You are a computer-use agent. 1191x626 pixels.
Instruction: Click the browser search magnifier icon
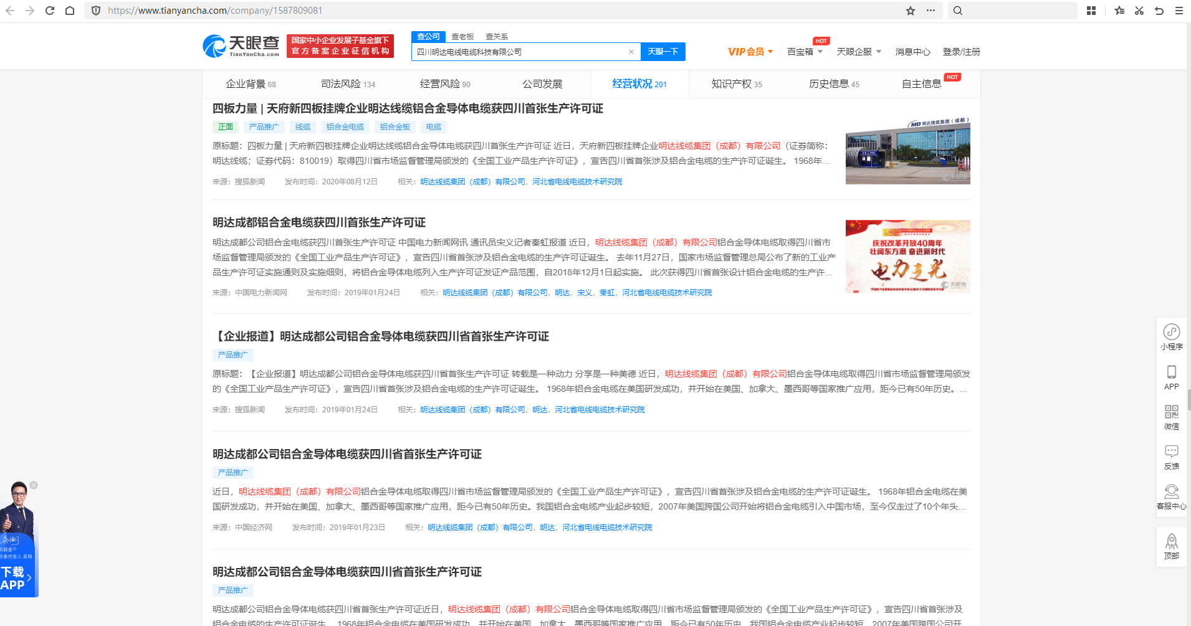click(958, 11)
